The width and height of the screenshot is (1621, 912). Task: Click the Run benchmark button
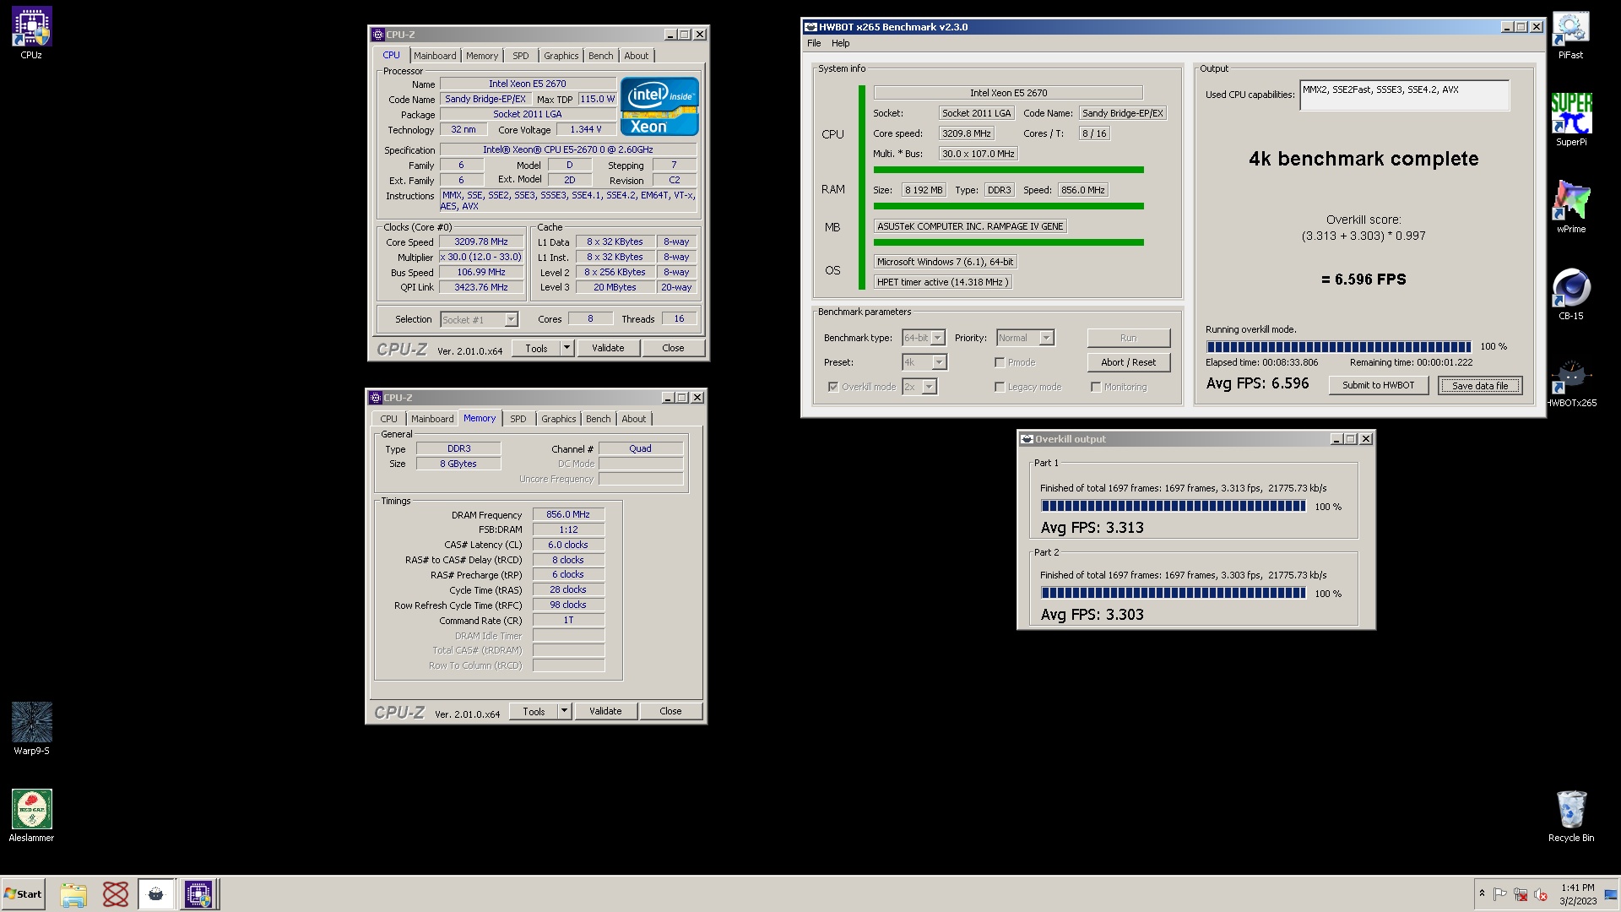point(1128,338)
